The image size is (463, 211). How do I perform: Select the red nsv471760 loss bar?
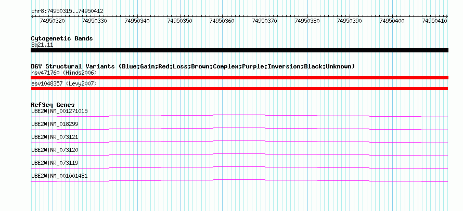pyautogui.click(x=239, y=78)
